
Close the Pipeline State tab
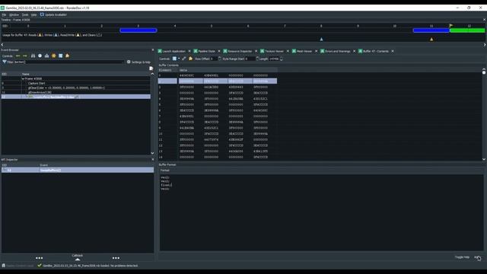(x=219, y=51)
